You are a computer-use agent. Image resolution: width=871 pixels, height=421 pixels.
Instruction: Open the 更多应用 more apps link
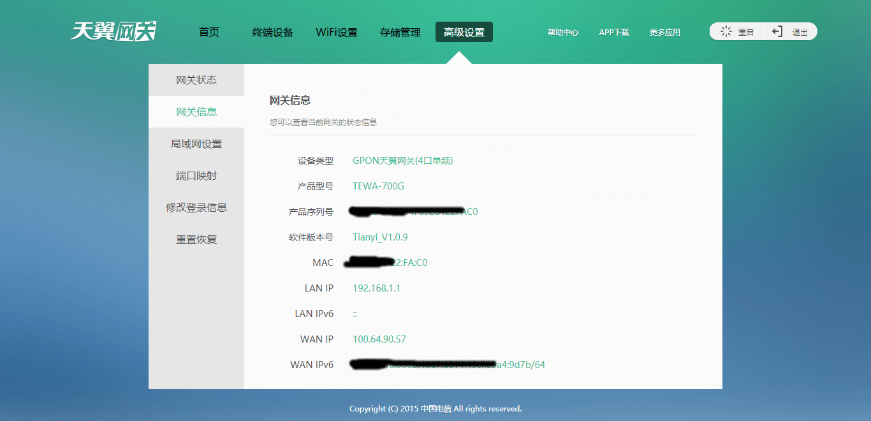click(x=664, y=31)
